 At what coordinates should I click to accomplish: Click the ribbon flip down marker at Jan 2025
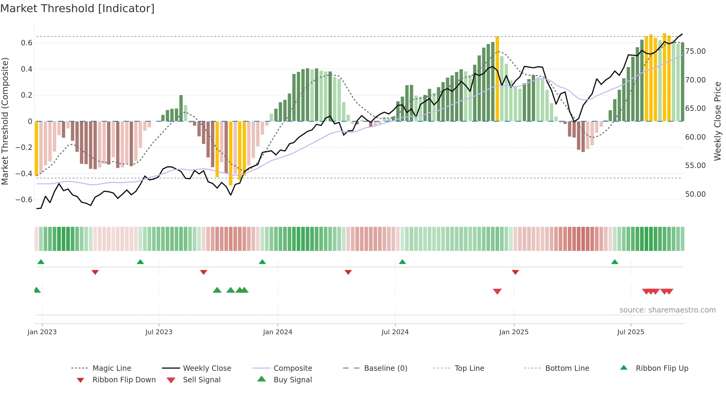click(x=515, y=272)
